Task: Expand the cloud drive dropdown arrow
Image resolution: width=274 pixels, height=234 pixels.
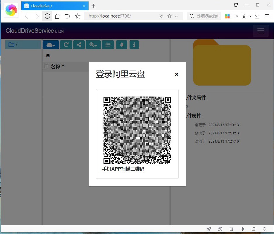Action: pyautogui.click(x=54, y=46)
